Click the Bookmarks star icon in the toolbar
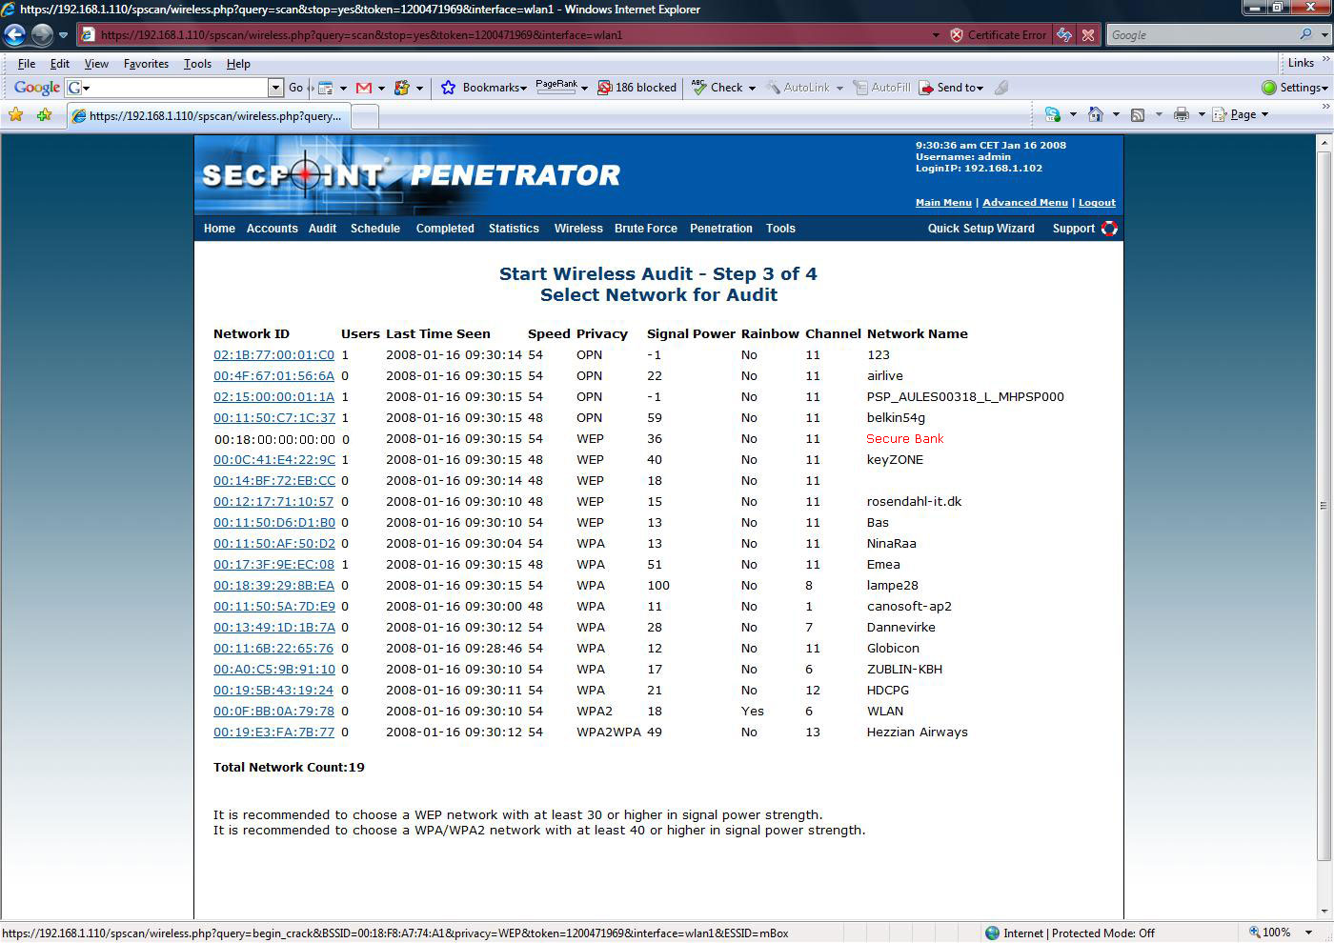Image resolution: width=1334 pixels, height=943 pixels. [x=449, y=88]
